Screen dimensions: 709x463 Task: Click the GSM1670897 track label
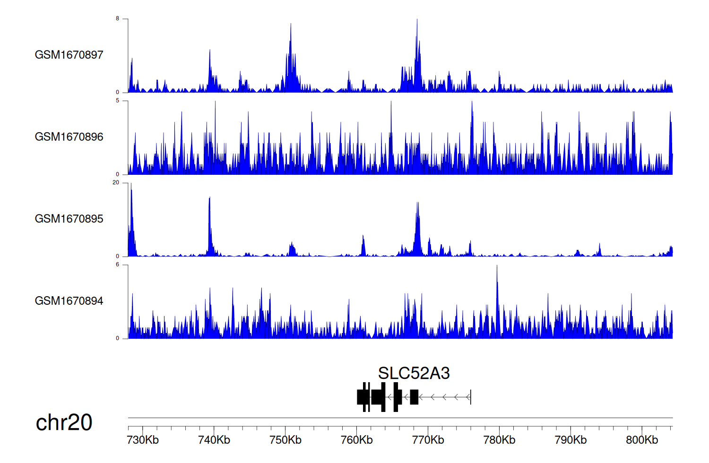tap(69, 55)
